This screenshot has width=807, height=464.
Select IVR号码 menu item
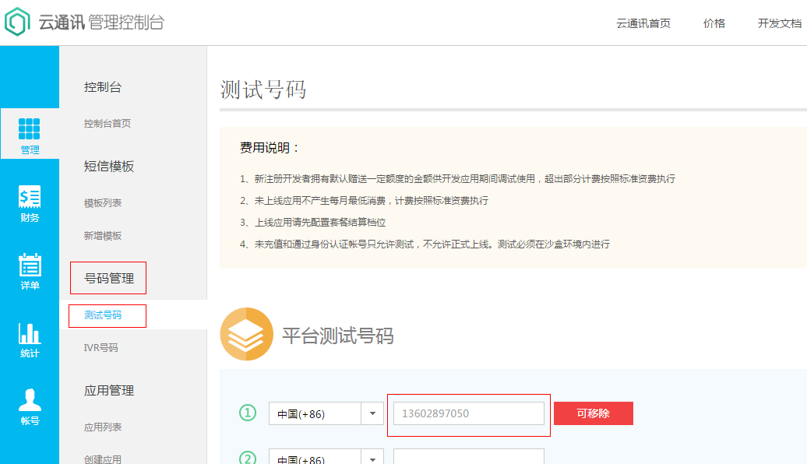click(x=101, y=348)
